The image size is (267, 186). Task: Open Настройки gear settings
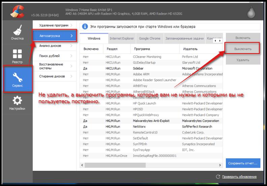pyautogui.click(x=17, y=103)
